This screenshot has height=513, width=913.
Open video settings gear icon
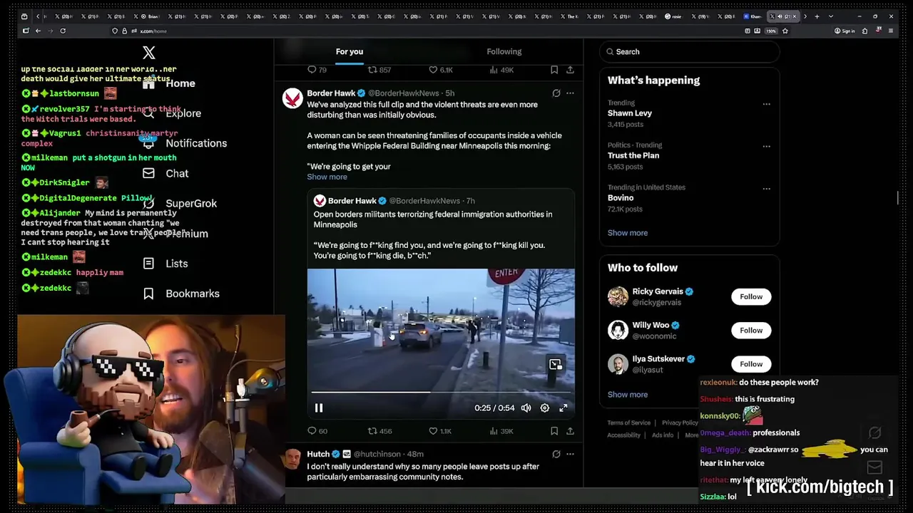(x=545, y=408)
